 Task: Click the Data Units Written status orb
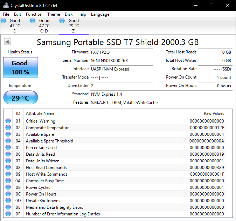pyautogui.click(x=8, y=161)
